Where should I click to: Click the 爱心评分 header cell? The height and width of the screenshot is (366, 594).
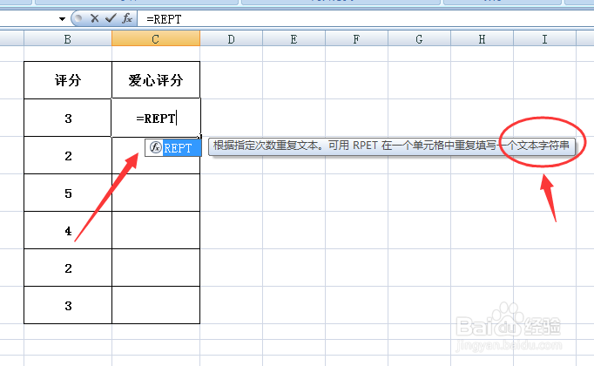156,80
